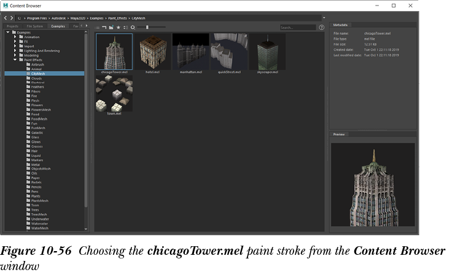This screenshot has width=463, height=275.
Task: Click Paint_Effects in the breadcrumb path
Action: [117, 18]
